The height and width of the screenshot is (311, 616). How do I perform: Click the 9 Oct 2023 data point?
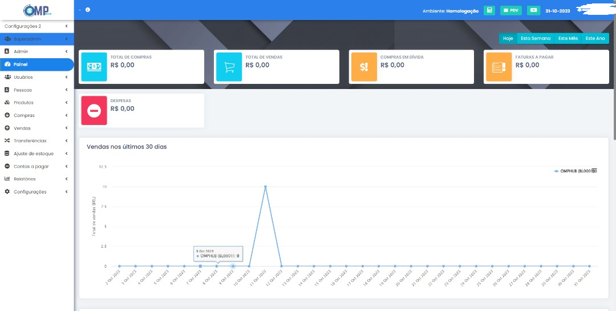pos(233,266)
